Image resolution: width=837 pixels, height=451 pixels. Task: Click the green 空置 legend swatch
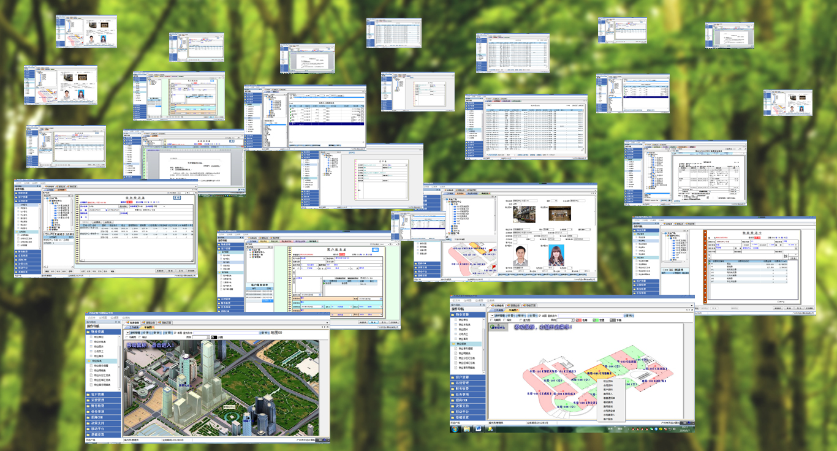click(x=596, y=320)
